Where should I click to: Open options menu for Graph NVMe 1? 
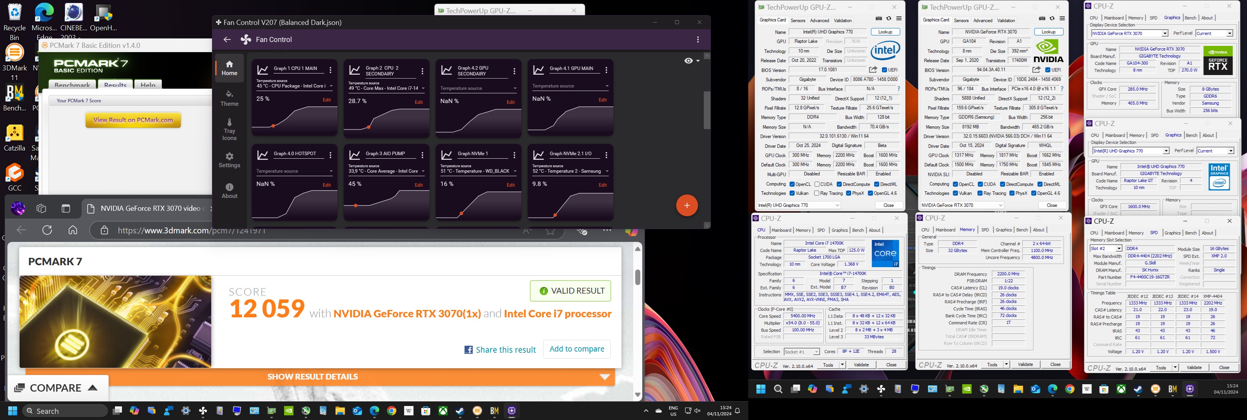tap(514, 156)
